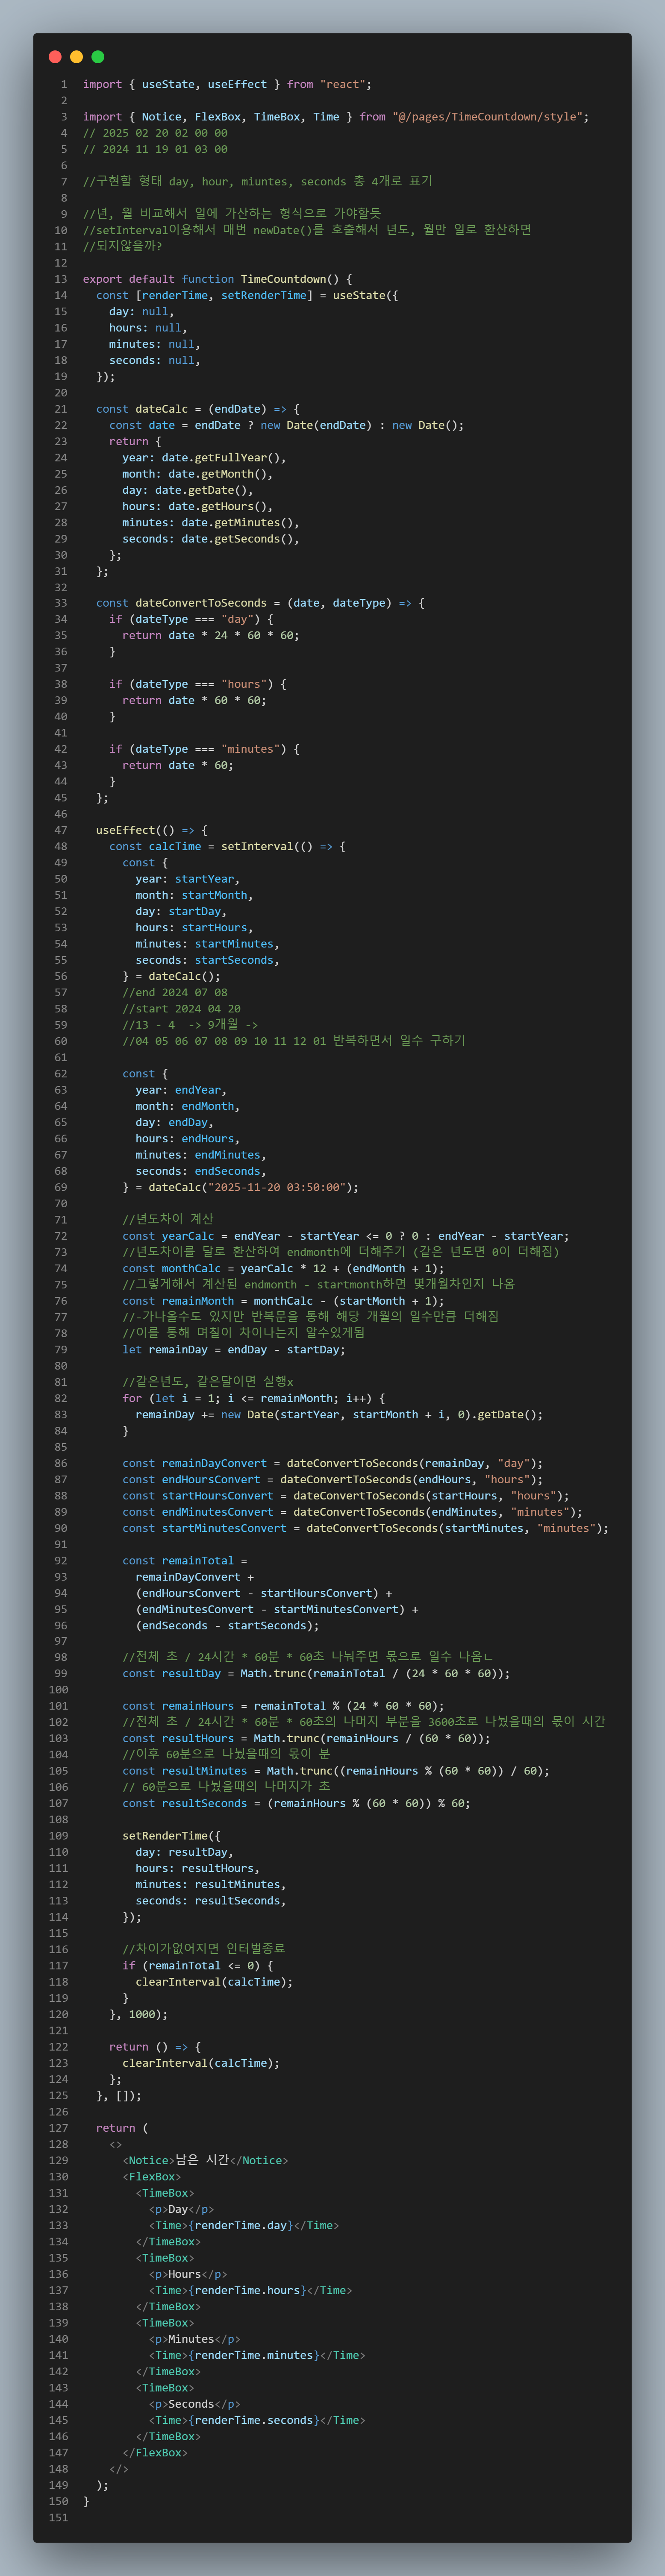Click "return date * 24 * 60 * 60;"
The height and width of the screenshot is (2576, 665).
point(211,636)
